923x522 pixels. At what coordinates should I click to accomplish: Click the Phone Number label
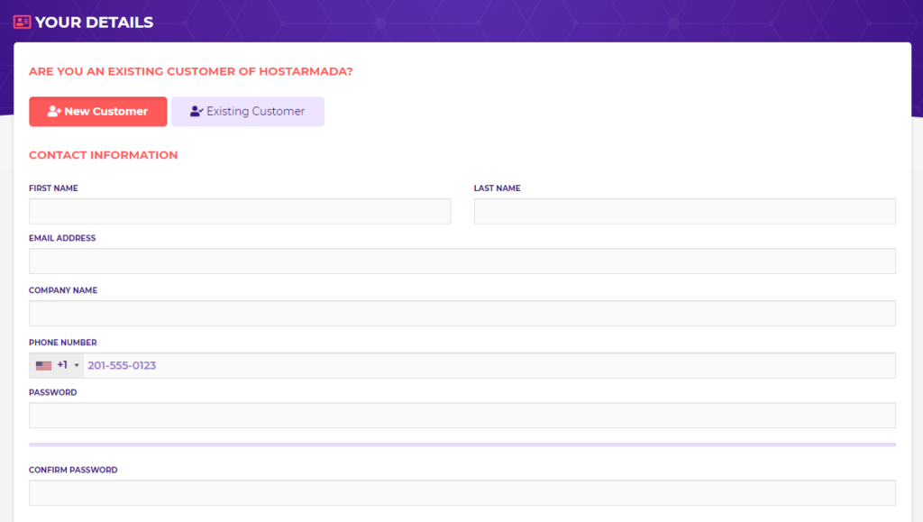click(x=62, y=343)
